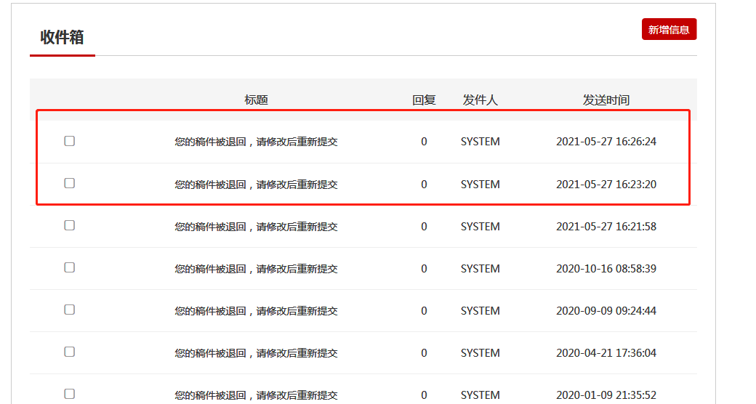Click SYSTEM sender in the first row
The image size is (756, 404).
coord(480,142)
